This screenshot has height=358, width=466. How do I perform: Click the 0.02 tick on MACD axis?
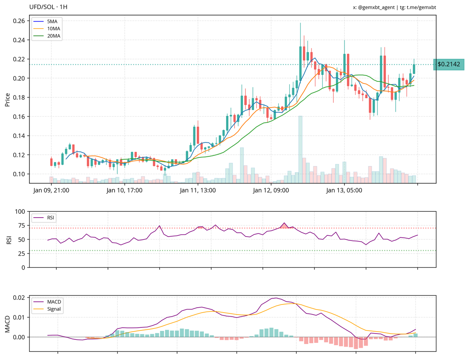pos(19,297)
